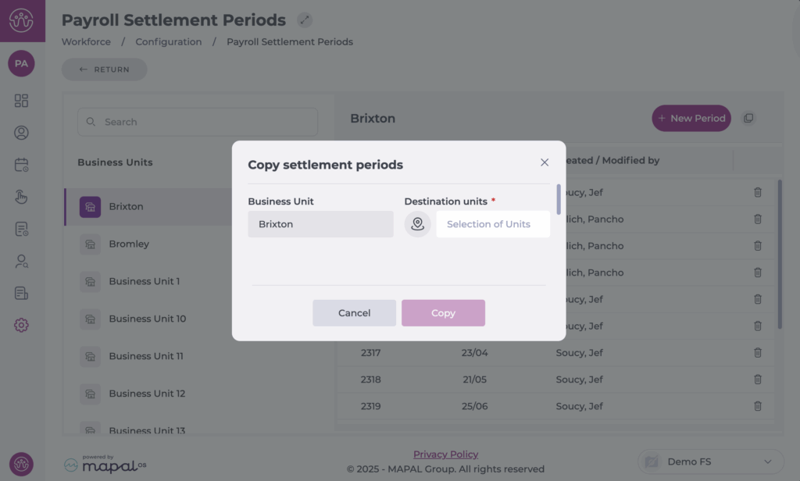Select the touch clock-in icon in sidebar

click(x=21, y=197)
